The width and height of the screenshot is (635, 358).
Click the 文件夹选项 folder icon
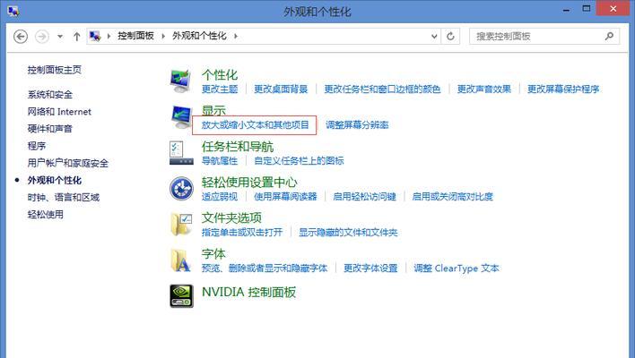[181, 225]
